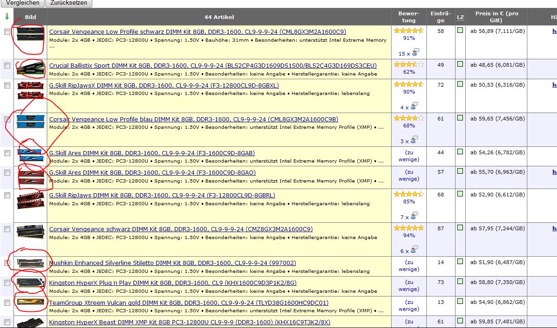The width and height of the screenshot is (557, 328).
Task: Open comments icon beside '4 x'
Action: click(414, 106)
